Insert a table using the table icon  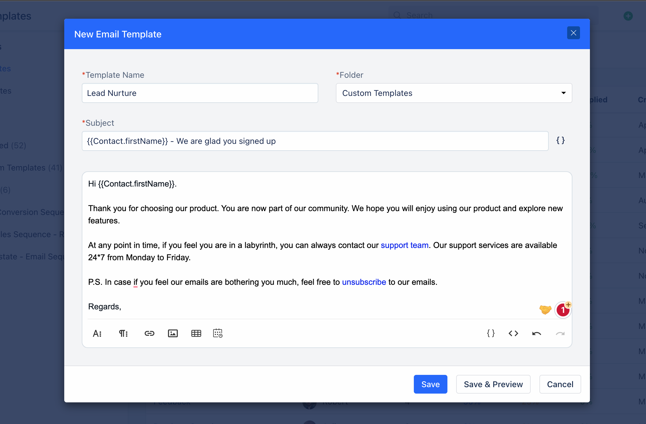pyautogui.click(x=196, y=333)
